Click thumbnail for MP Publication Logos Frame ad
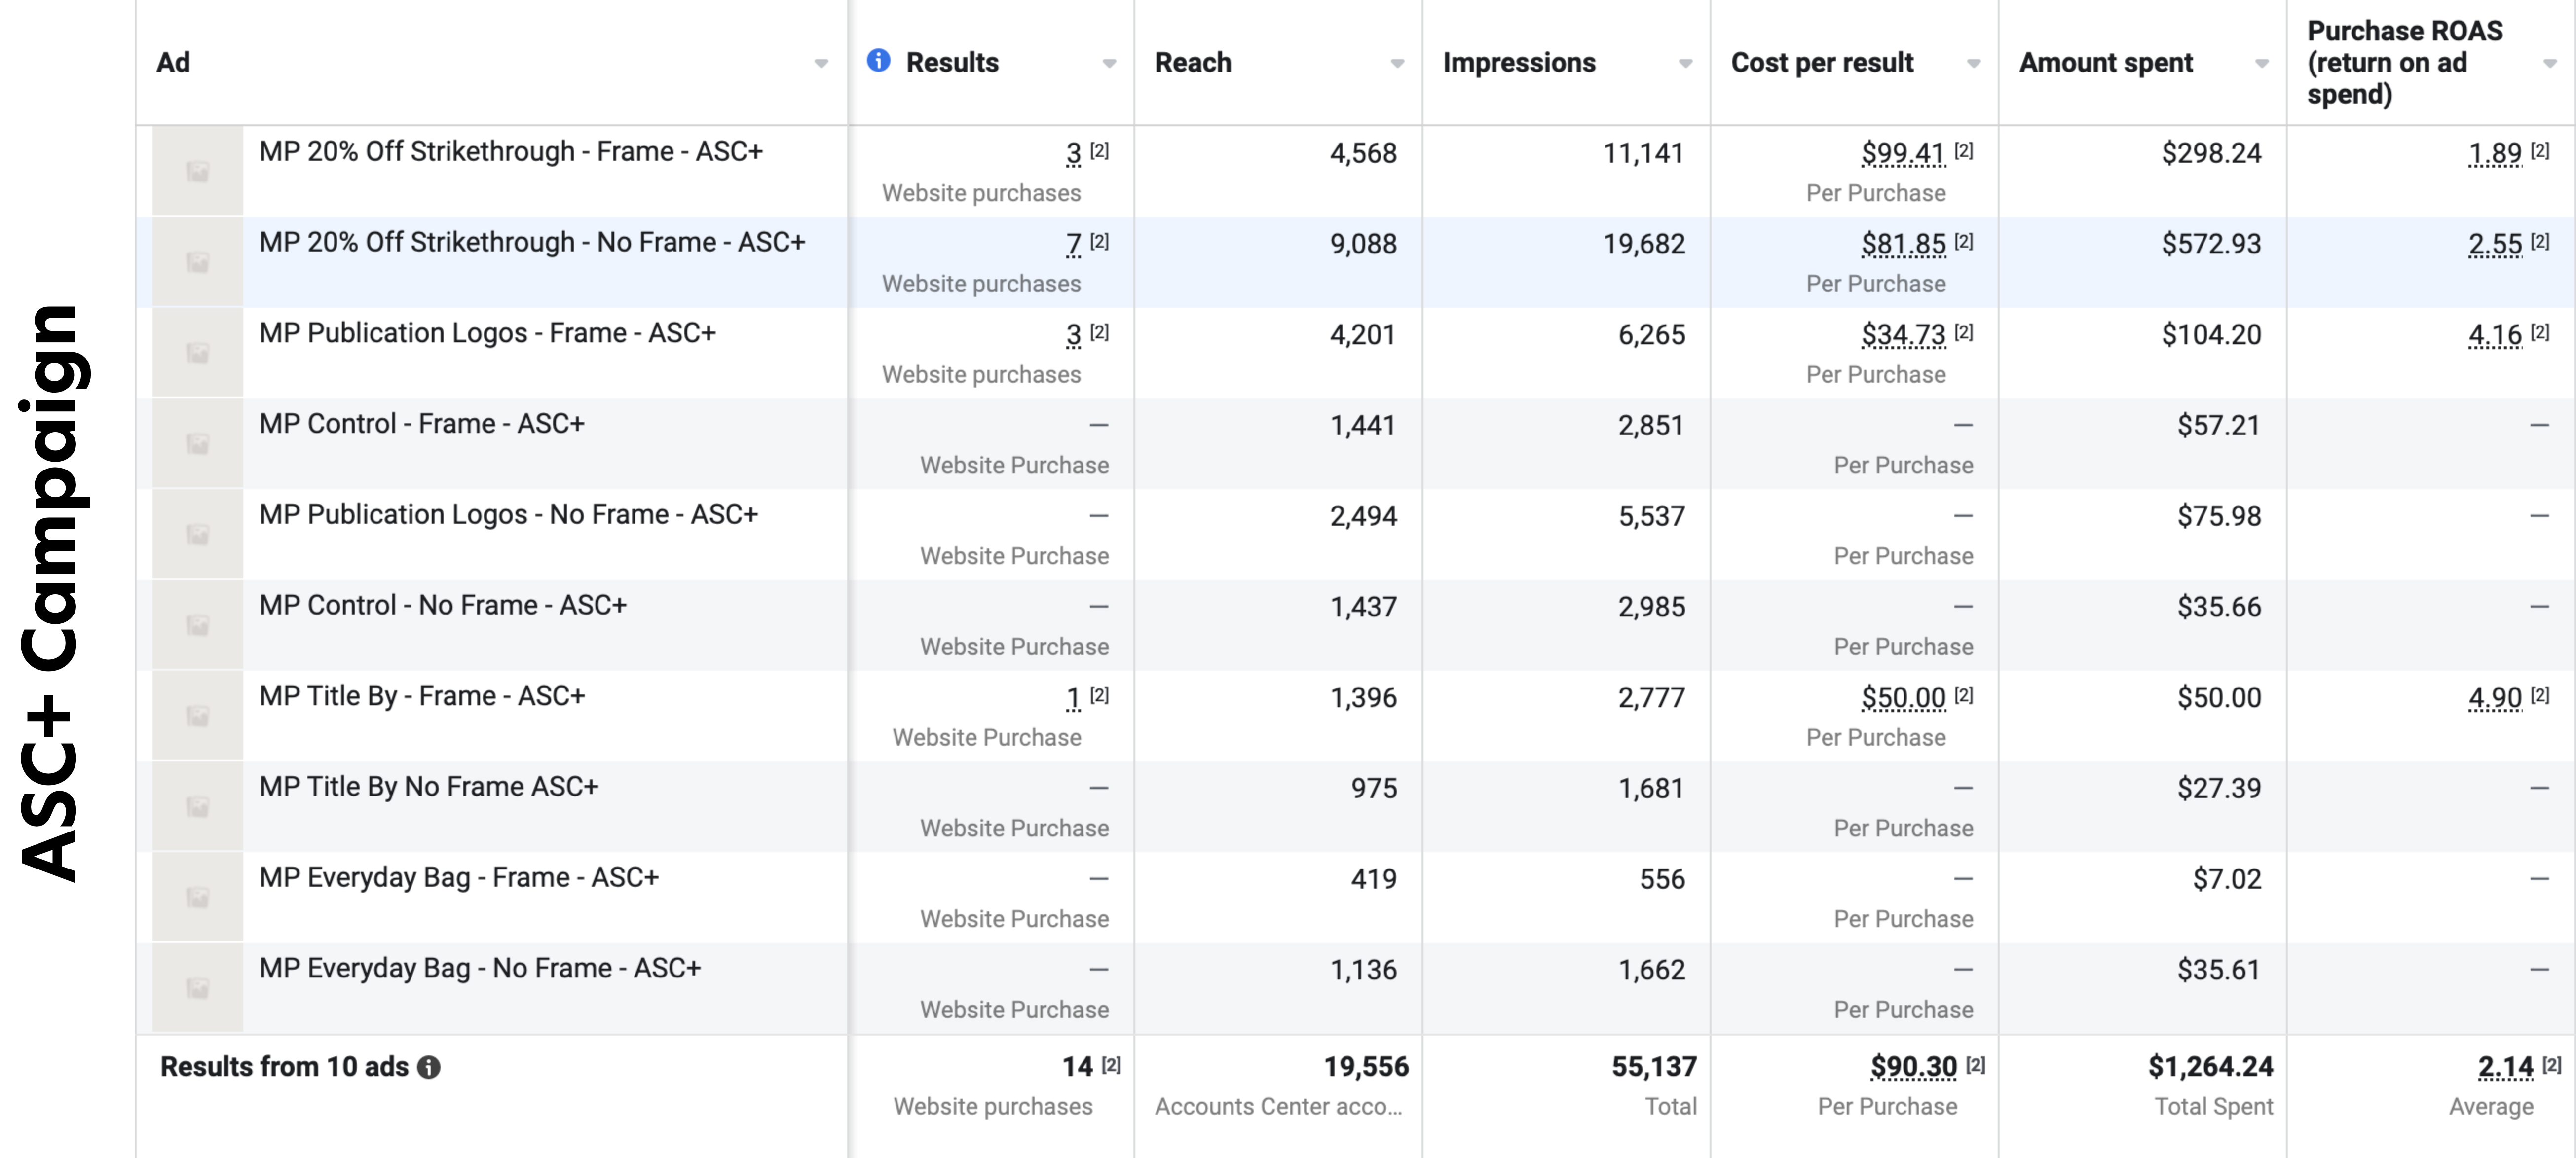The width and height of the screenshot is (2576, 1158). coord(198,353)
